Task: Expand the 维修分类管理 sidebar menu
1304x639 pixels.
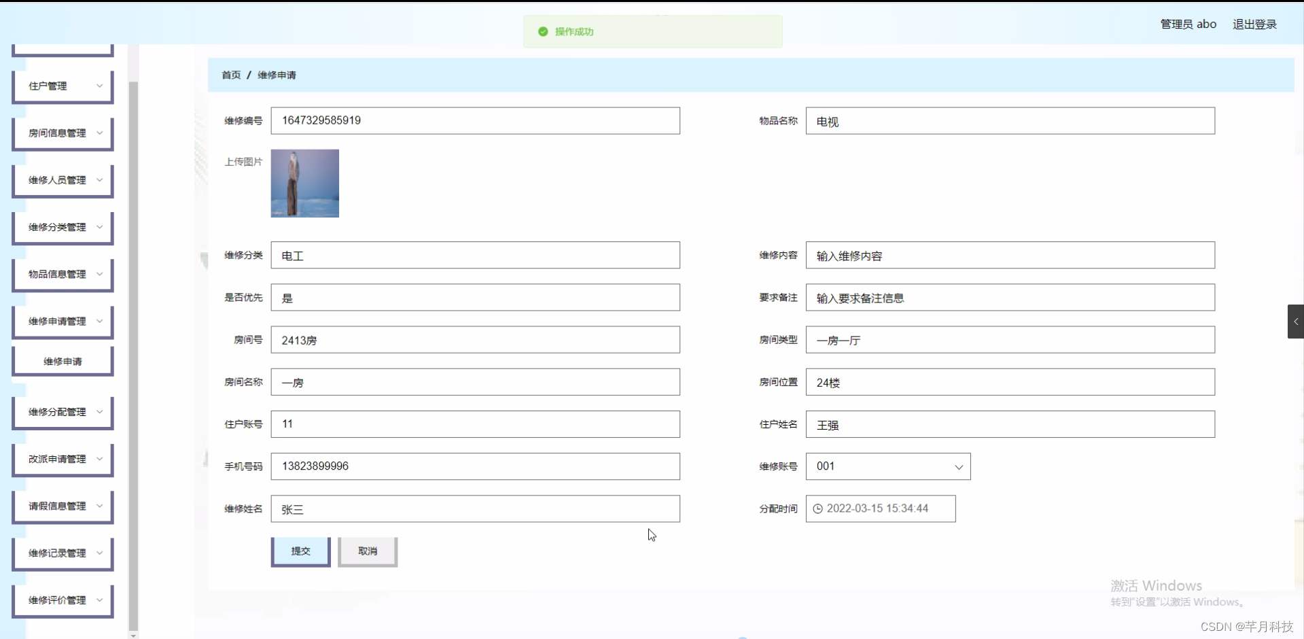Action: 63,226
